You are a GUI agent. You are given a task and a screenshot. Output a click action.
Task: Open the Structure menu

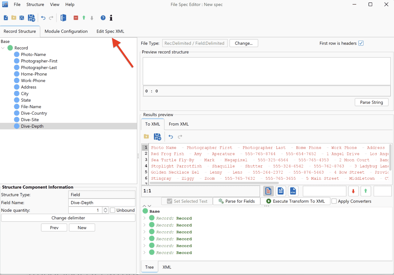pyautogui.click(x=35, y=4)
